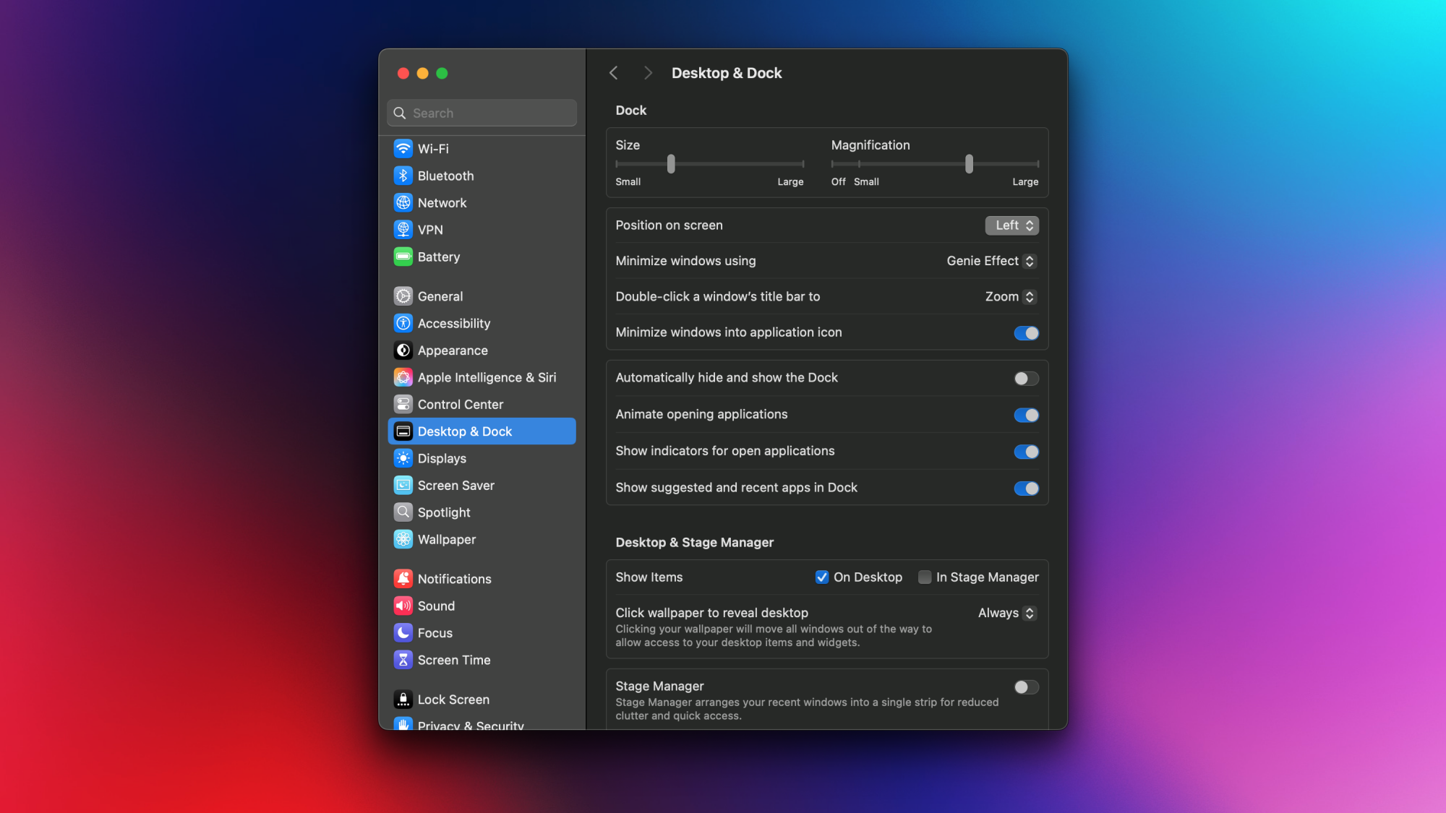Select the Displays sun icon
The height and width of the screenshot is (813, 1446).
point(403,458)
